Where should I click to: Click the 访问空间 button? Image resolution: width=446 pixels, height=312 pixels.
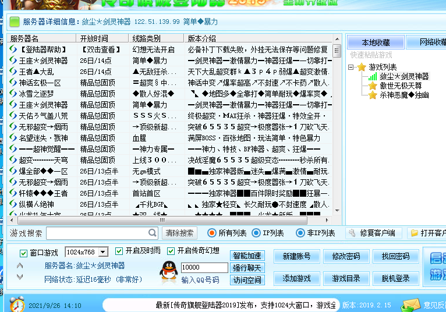coord(247,280)
